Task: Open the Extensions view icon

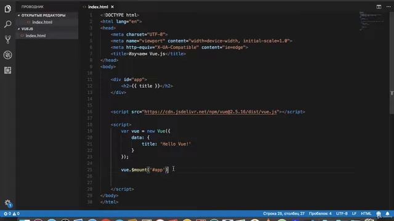Action: [8, 70]
